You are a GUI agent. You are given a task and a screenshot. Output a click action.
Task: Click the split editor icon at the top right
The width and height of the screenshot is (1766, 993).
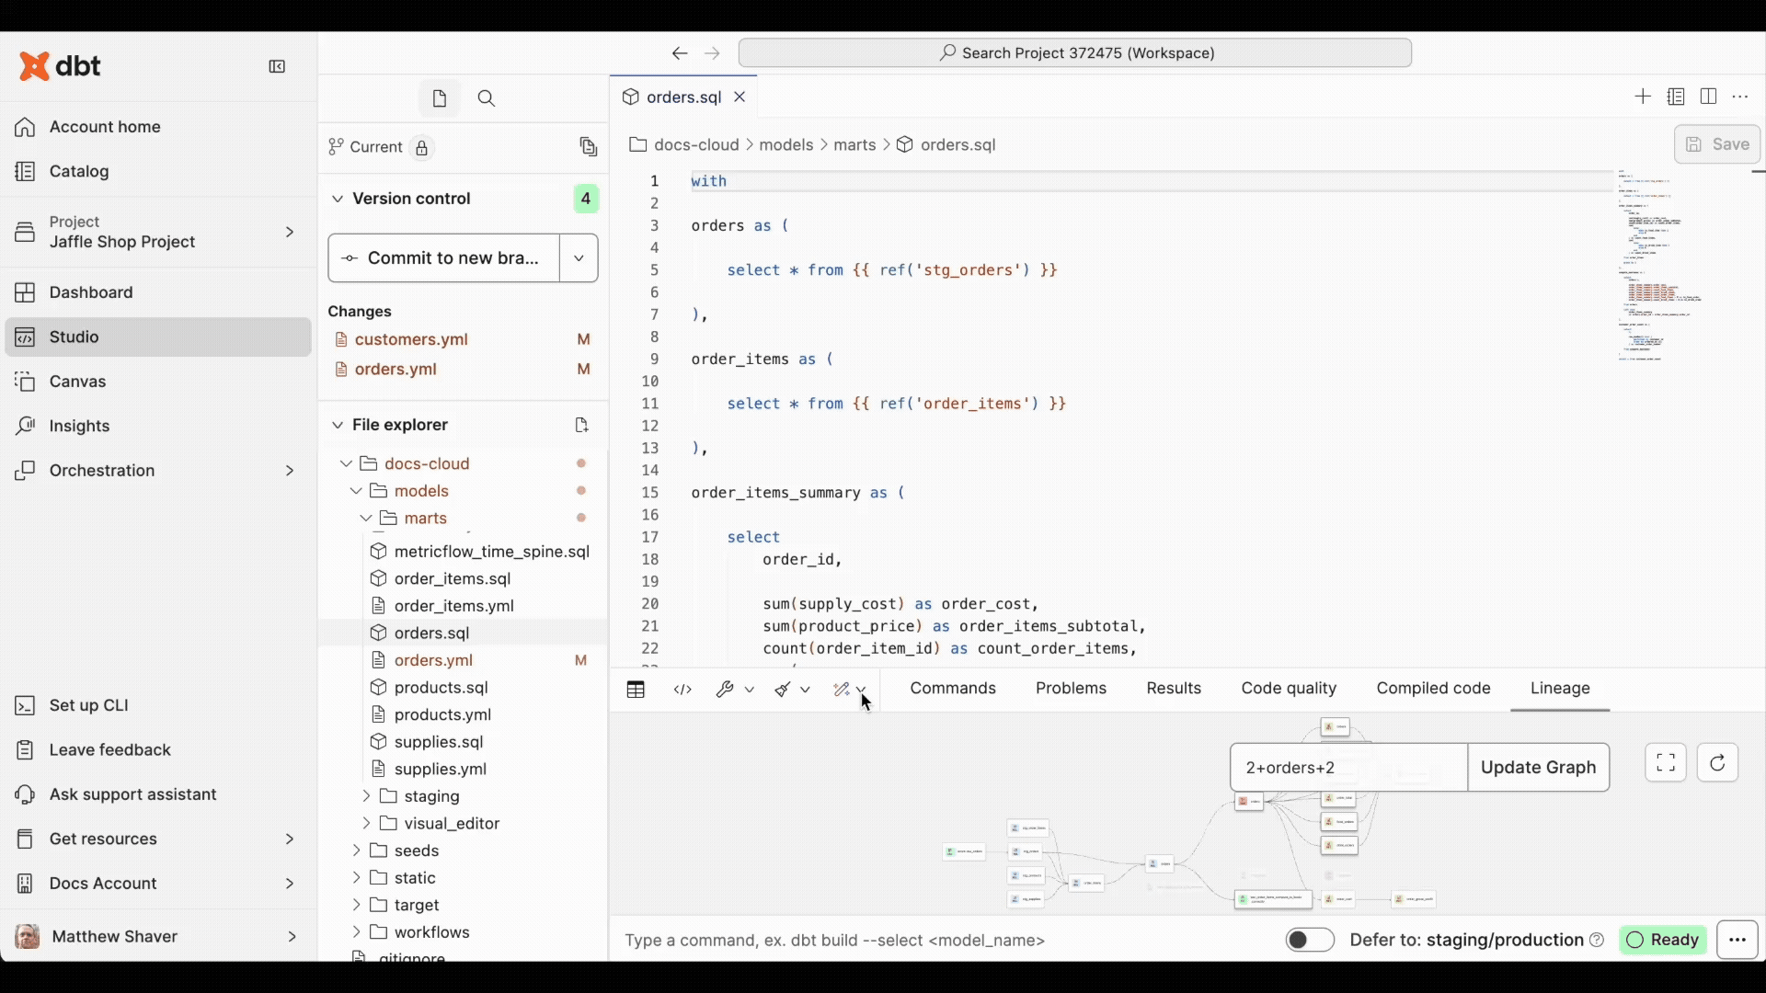[x=1709, y=97]
